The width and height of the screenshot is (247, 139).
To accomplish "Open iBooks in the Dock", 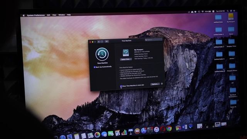I will point(137,131).
